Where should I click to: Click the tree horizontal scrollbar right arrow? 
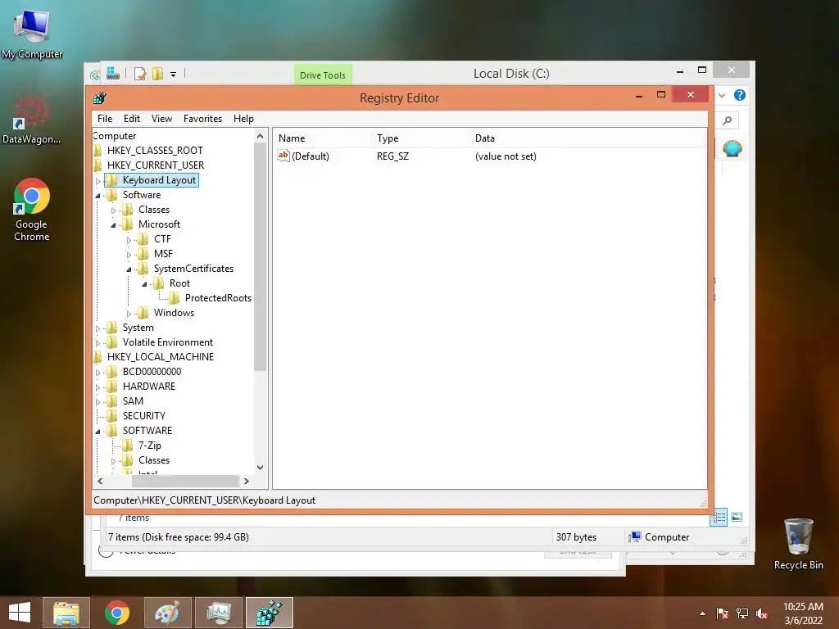pyautogui.click(x=246, y=481)
